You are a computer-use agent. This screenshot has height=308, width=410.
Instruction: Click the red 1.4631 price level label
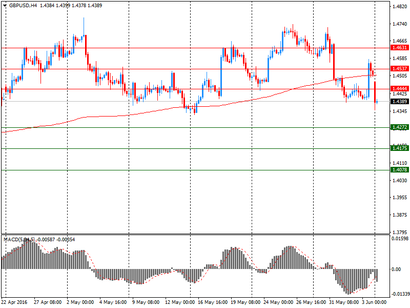point(400,48)
